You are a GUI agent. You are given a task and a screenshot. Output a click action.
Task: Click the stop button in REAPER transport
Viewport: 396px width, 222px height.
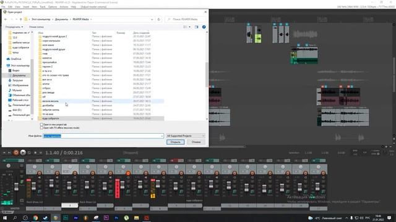click(35, 152)
